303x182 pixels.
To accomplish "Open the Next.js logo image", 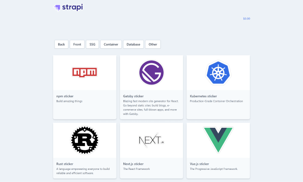I will (x=151, y=140).
